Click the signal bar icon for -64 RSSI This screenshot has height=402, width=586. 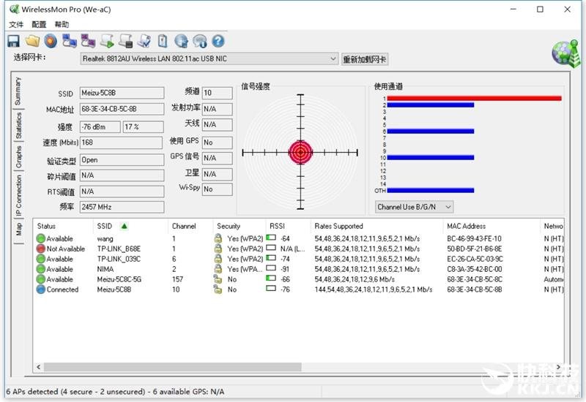271,238
